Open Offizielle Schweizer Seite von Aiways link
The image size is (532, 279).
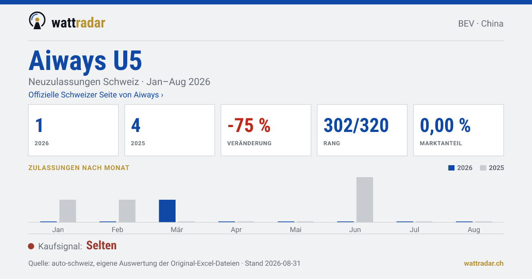[x=96, y=95]
